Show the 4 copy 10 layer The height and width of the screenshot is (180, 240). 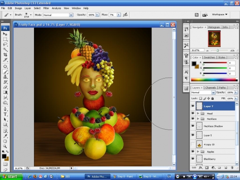click(x=193, y=144)
